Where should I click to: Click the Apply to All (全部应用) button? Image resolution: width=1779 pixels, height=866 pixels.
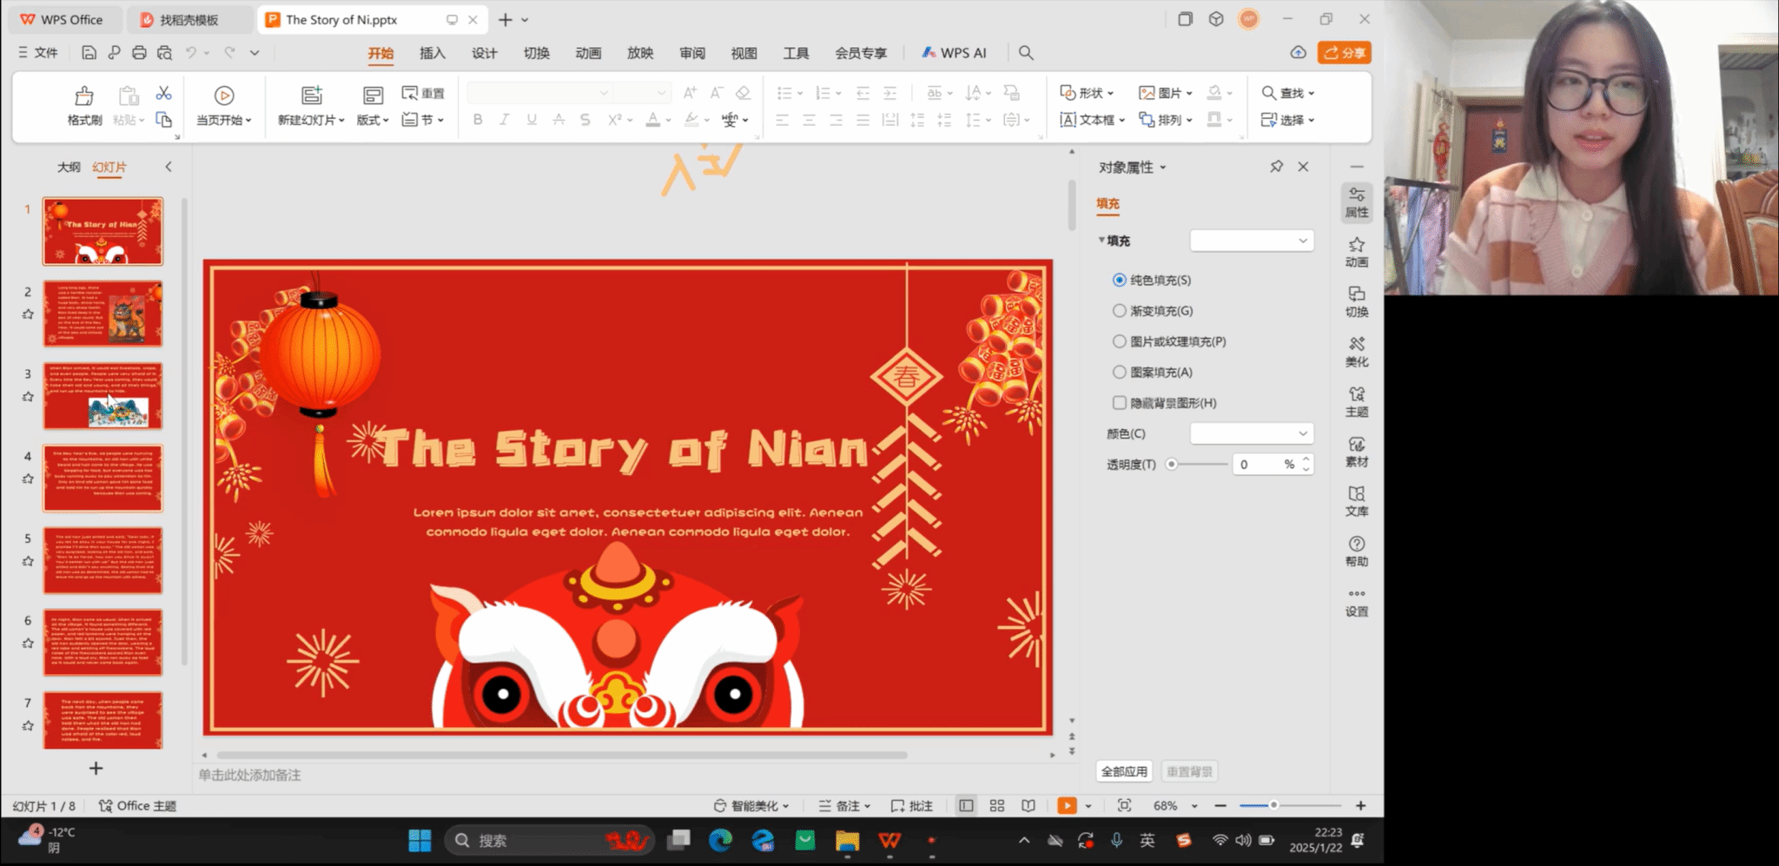tap(1124, 771)
